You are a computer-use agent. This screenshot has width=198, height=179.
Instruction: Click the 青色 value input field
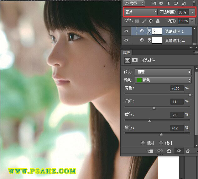(177, 89)
